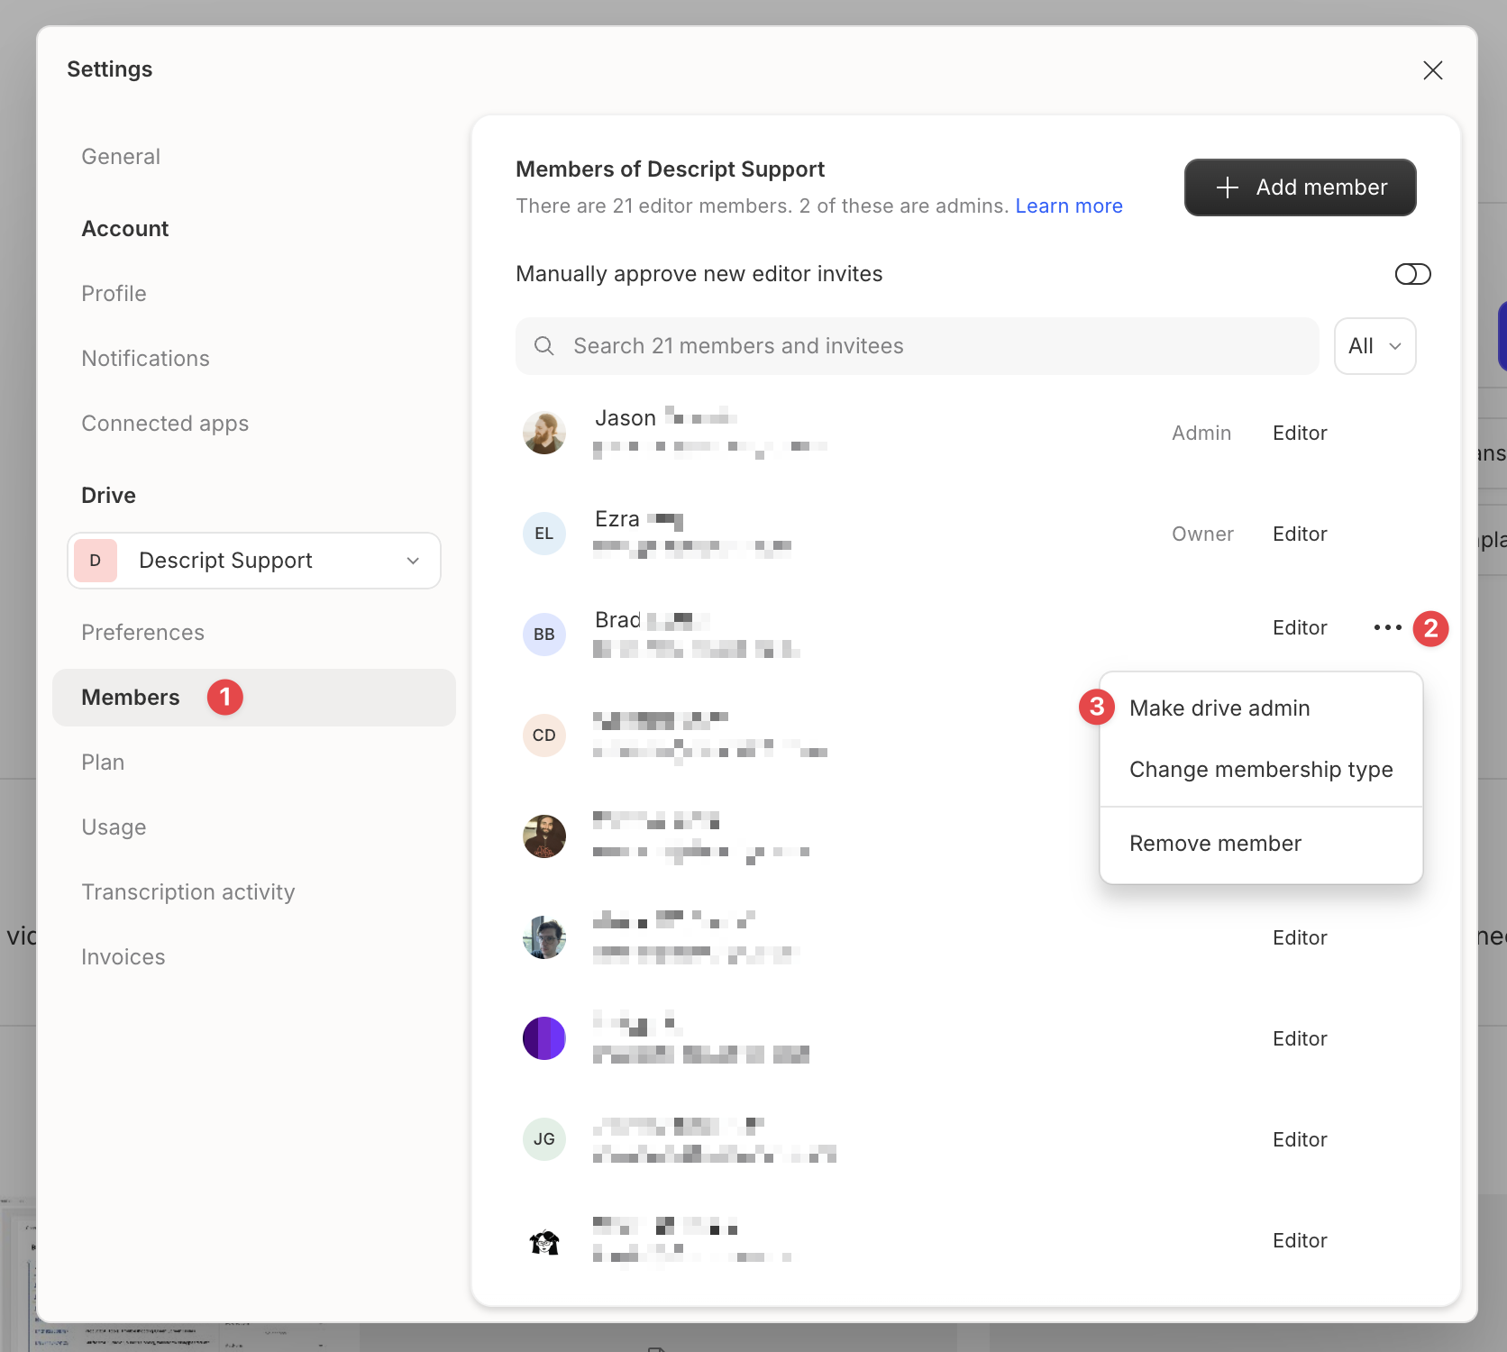This screenshot has width=1507, height=1352.
Task: Toggle manually approve new editor invites
Action: coord(1412,274)
